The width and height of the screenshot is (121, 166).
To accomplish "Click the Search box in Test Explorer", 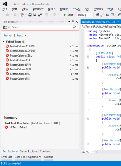I will (42, 27).
